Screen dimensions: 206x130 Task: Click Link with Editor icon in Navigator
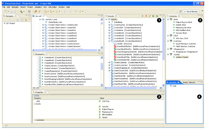26,20
